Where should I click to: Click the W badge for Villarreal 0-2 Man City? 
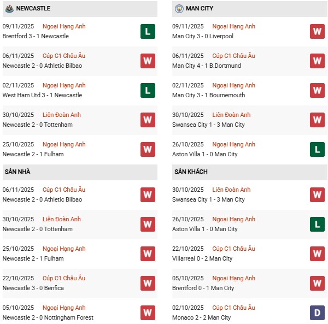(x=317, y=254)
